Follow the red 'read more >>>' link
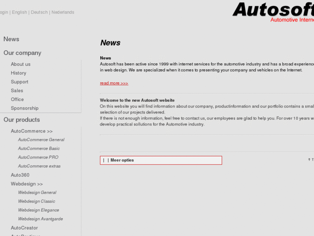The width and height of the screenshot is (314, 236). pyautogui.click(x=114, y=83)
